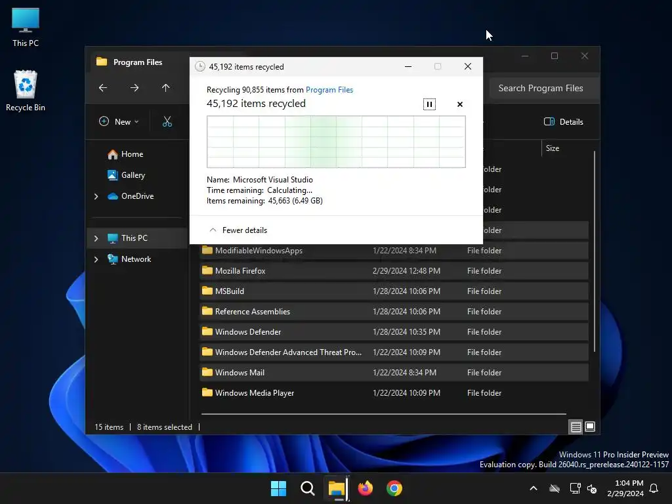Select the Mozilla Firefox folder
The image size is (672, 504).
click(x=394, y=271)
